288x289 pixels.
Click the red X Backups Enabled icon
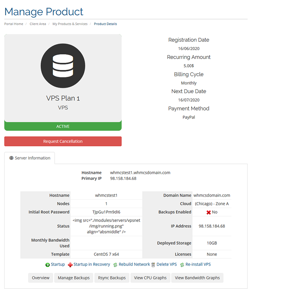click(208, 212)
